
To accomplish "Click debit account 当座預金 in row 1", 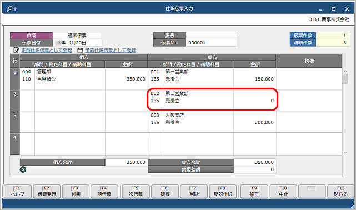I will [x=46, y=79].
